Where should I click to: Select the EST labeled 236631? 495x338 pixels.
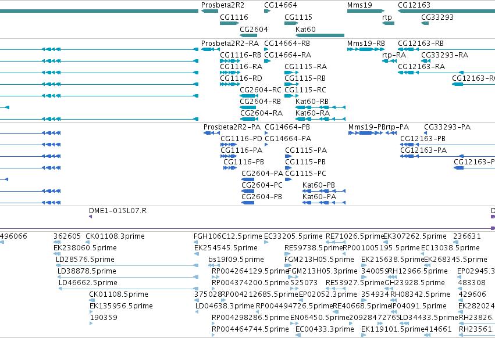click(x=467, y=236)
